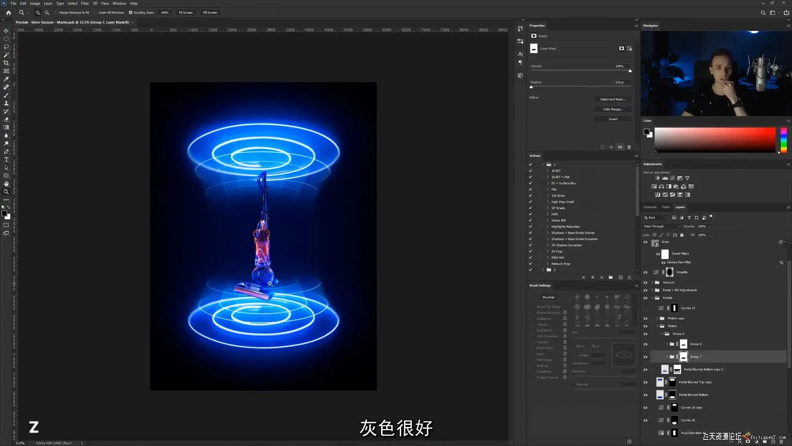792x446 pixels.
Task: Select the Horizontal Type tool
Action: pos(6,160)
